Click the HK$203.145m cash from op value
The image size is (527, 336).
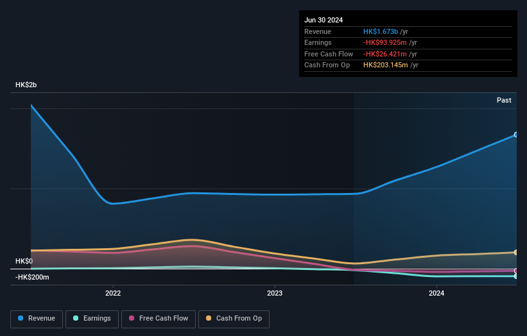[x=386, y=65]
